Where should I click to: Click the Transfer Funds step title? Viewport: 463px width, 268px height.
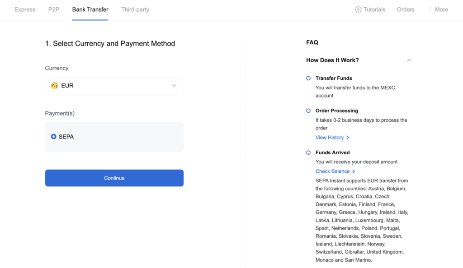point(334,79)
